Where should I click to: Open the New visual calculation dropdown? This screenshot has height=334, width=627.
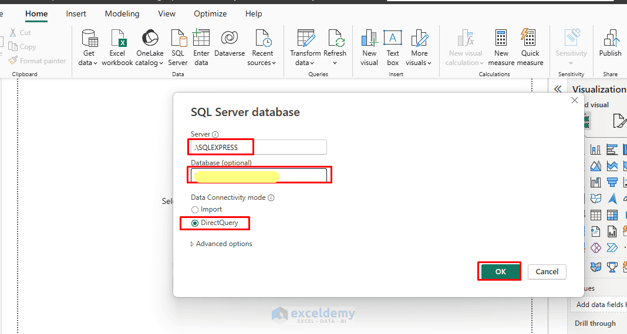point(481,63)
